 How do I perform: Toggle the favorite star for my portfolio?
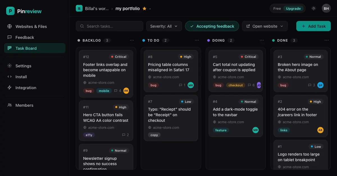pos(144,9)
